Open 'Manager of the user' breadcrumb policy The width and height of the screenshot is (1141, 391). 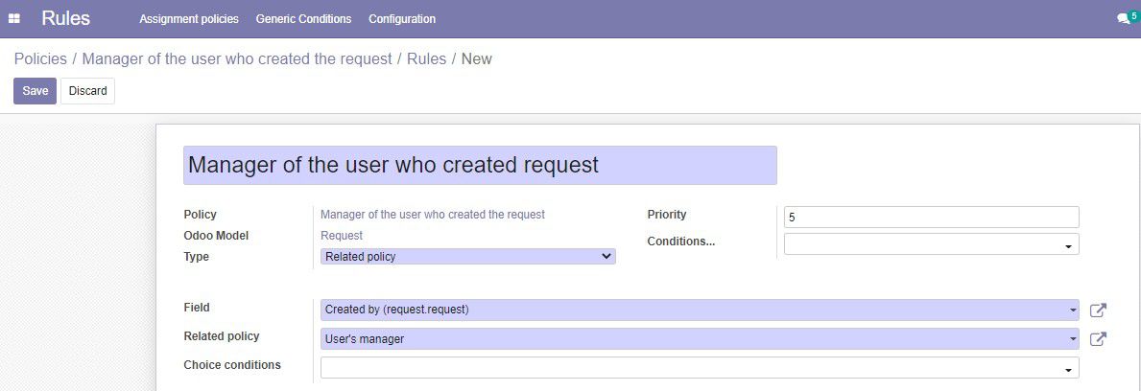click(x=237, y=58)
